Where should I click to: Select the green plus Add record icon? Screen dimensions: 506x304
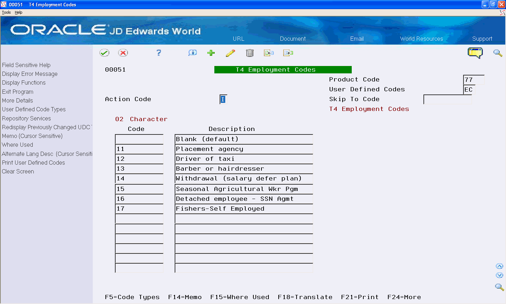point(211,53)
